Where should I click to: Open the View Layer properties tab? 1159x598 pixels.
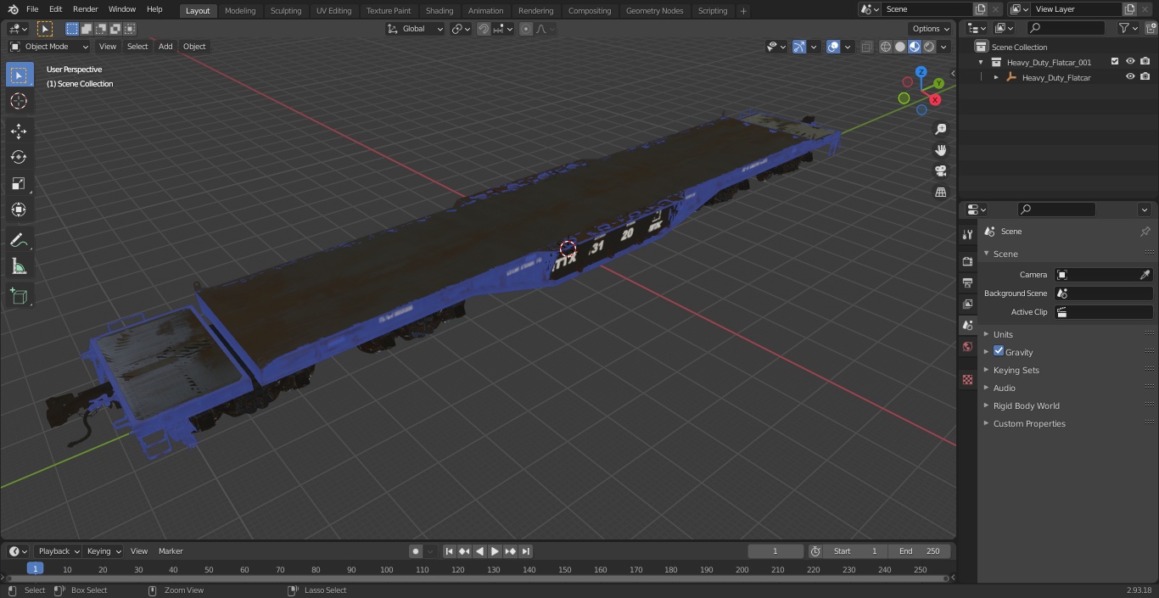[967, 304]
